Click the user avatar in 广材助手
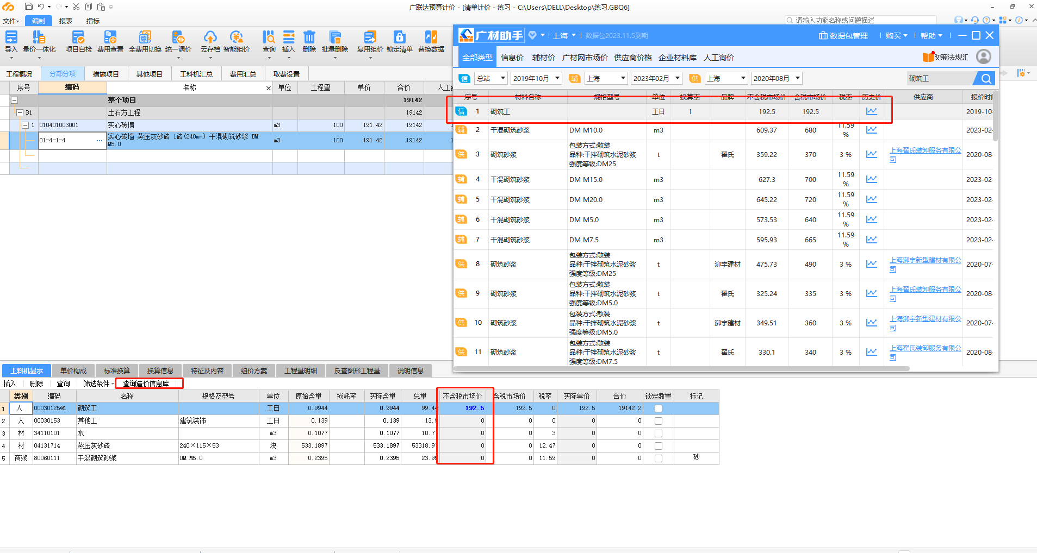 tap(984, 56)
